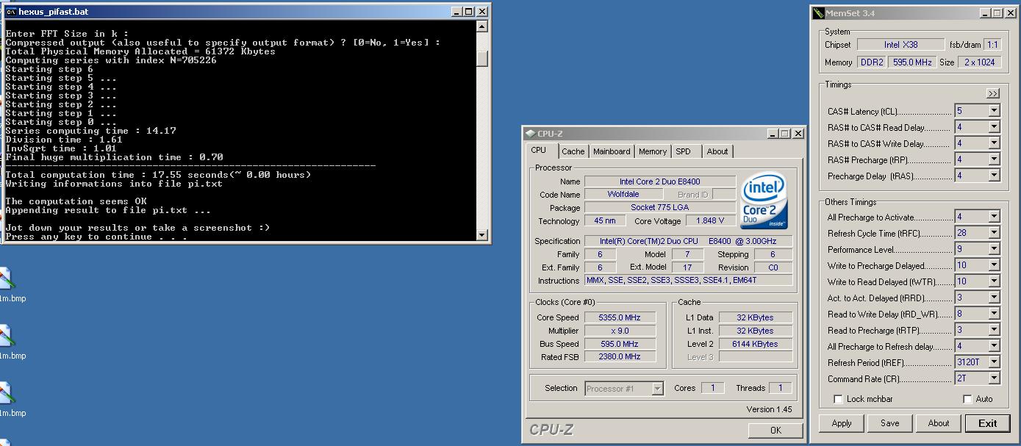Click the Version 1.45 text in CPU-Z
1021x446 pixels.
[x=769, y=409]
